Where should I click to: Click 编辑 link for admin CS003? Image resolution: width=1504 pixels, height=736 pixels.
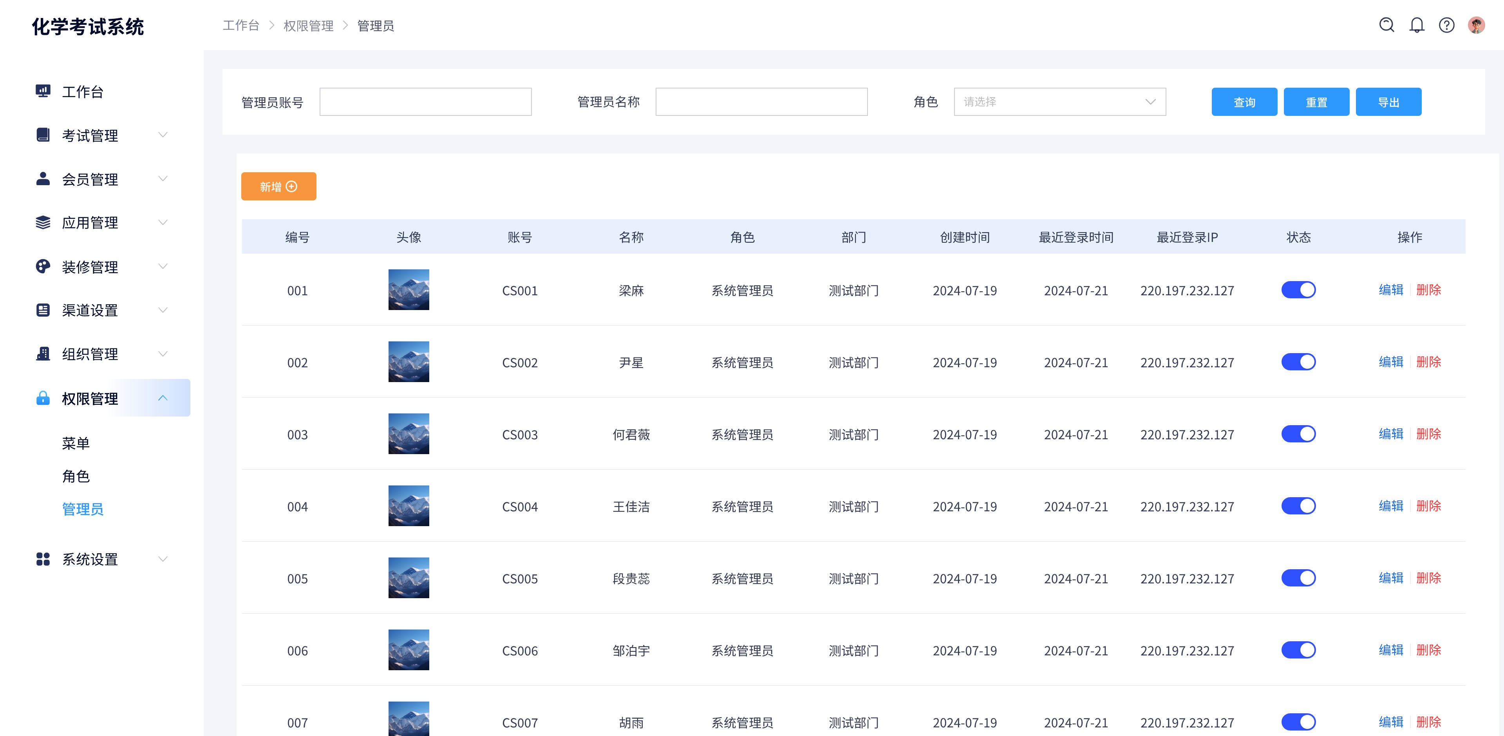point(1391,434)
